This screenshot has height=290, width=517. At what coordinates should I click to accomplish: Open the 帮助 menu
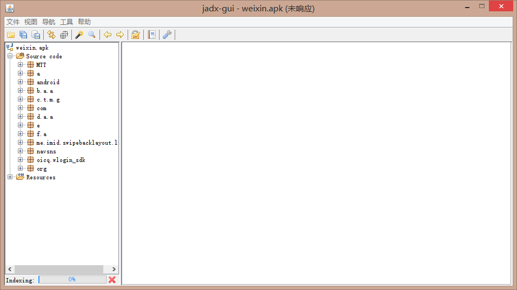click(x=84, y=22)
